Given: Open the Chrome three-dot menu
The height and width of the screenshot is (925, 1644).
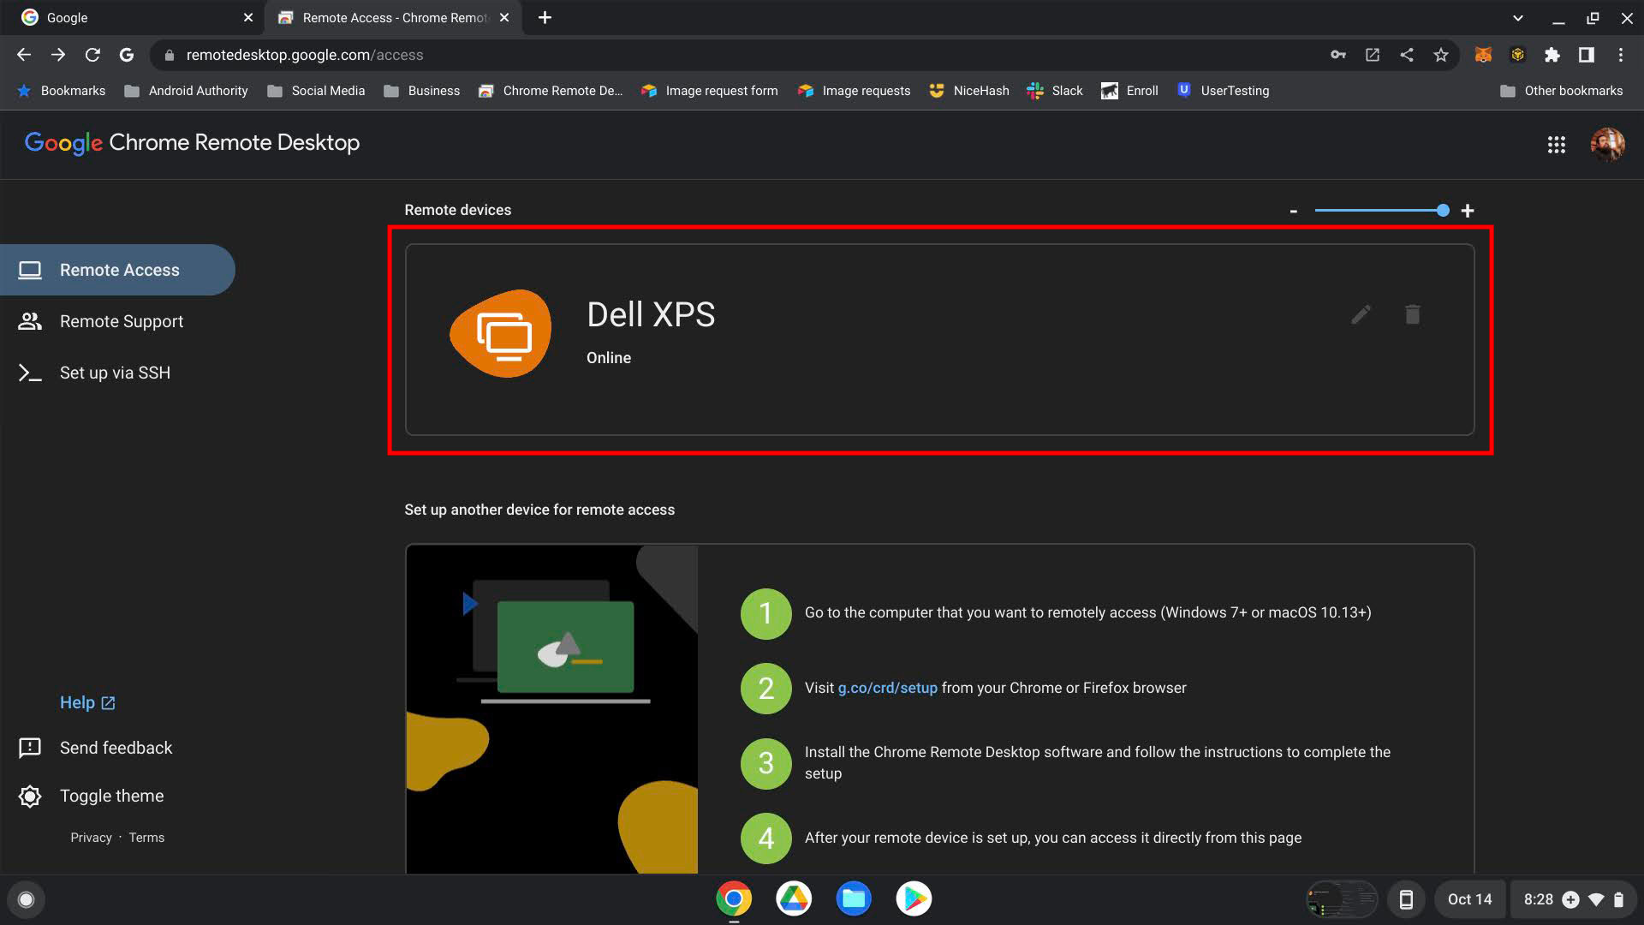Looking at the screenshot, I should [x=1620, y=55].
